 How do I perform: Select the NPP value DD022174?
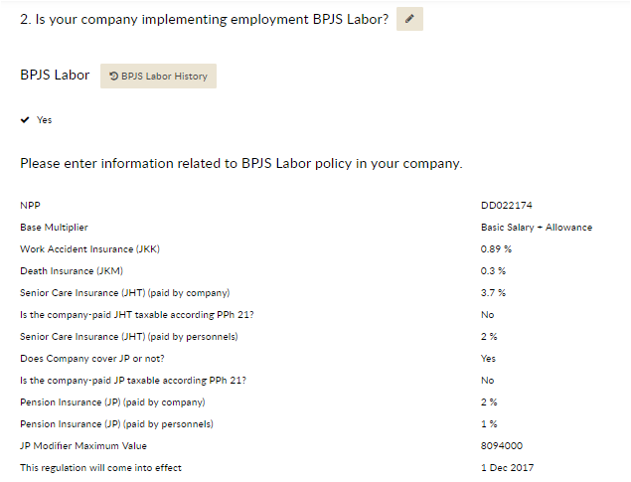[x=506, y=205]
